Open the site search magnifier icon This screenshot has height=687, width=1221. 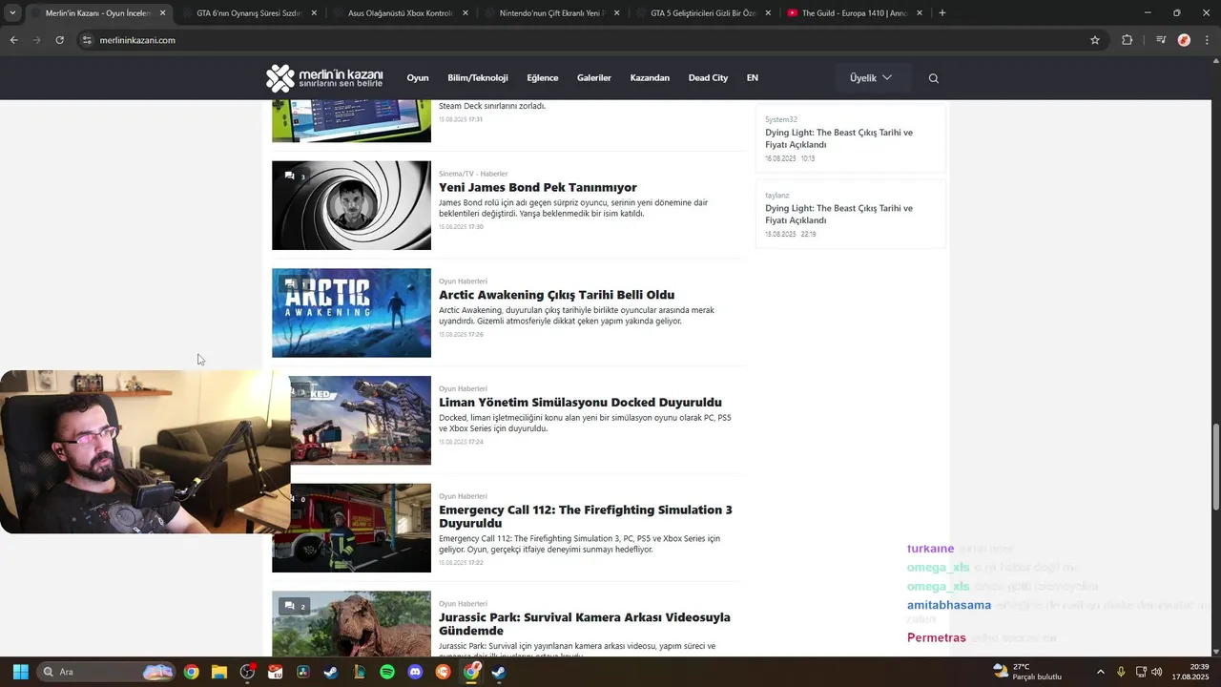coord(934,78)
